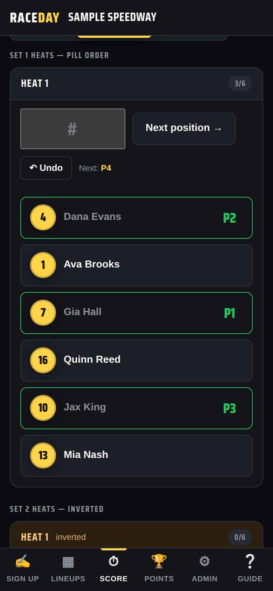Select Ava Brooks driver row

136,265
